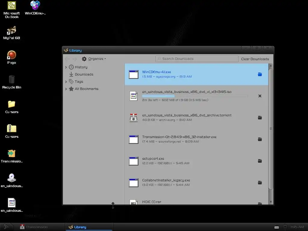Expand the All Bookmarks tree node
Viewport: 308px width, 231px height.
66,89
